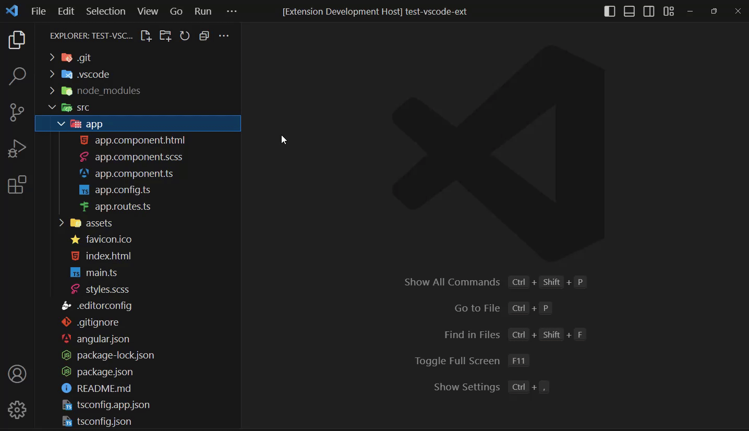
Task: Select favicon.ico in Explorer
Action: pos(138,239)
